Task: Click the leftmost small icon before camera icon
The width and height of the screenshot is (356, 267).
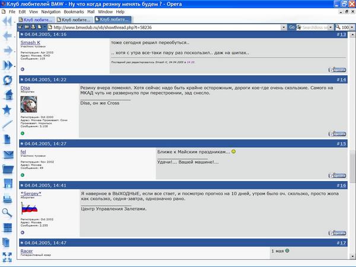Action: click(x=20, y=27)
